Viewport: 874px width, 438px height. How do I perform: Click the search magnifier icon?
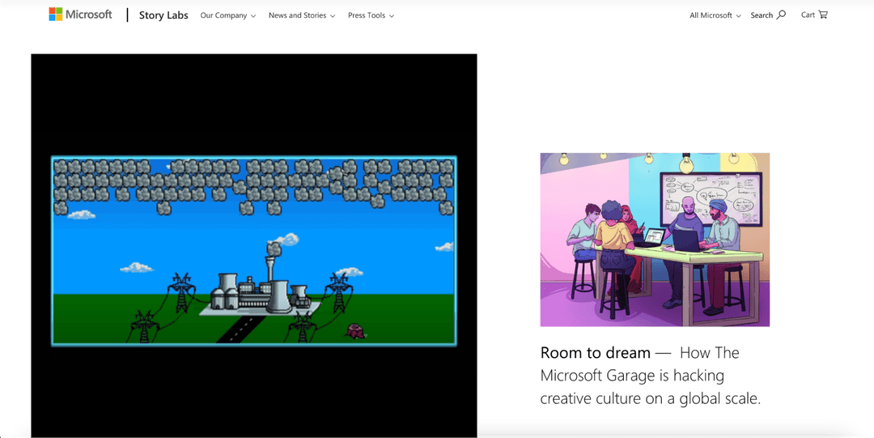781,15
